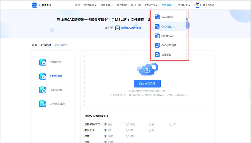This screenshot has height=143, width=251.
Task: Expand the 软件下载 dropdown
Action: [x=107, y=5]
